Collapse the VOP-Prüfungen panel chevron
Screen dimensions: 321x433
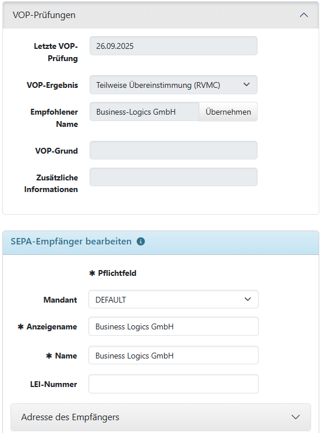(x=304, y=15)
